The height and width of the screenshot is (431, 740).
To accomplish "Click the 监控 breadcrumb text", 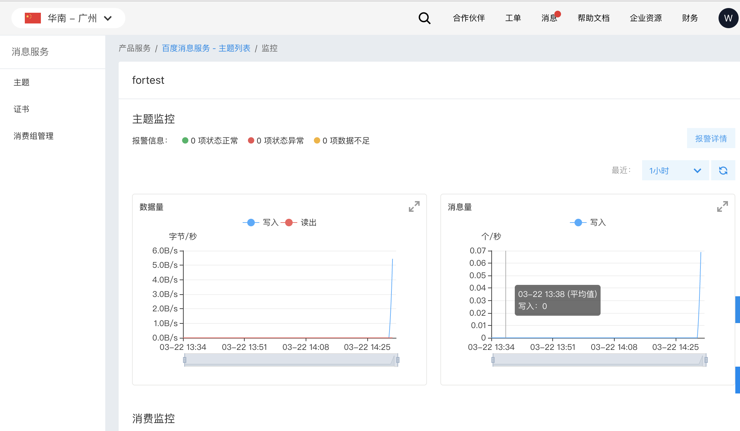I will coord(269,48).
